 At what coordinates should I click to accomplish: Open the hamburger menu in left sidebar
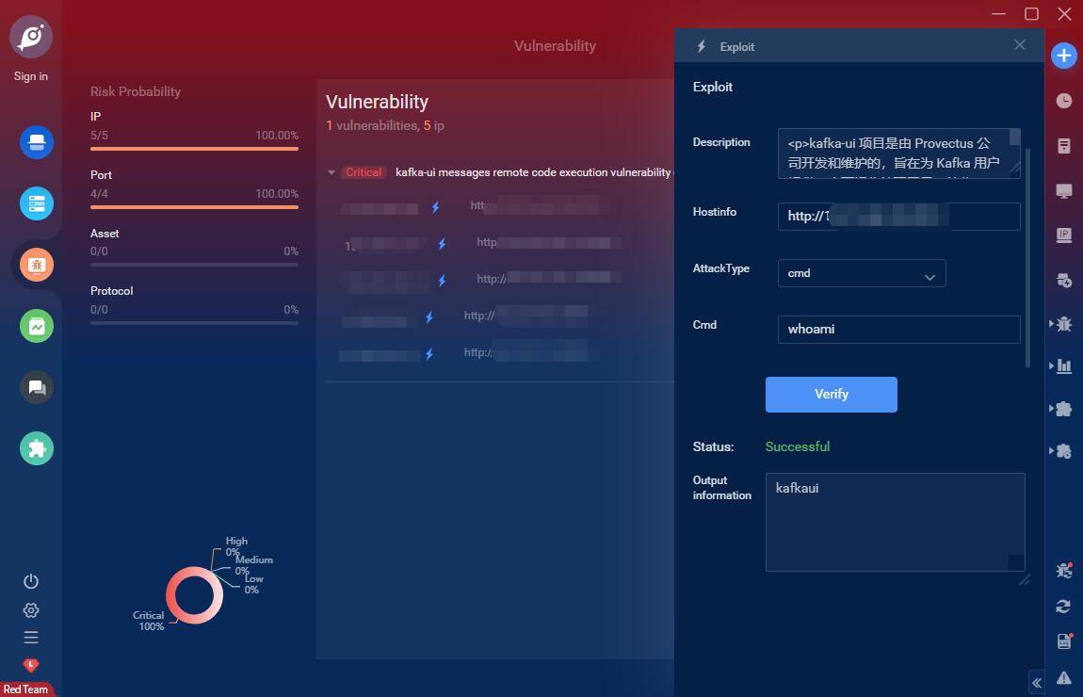click(31, 637)
